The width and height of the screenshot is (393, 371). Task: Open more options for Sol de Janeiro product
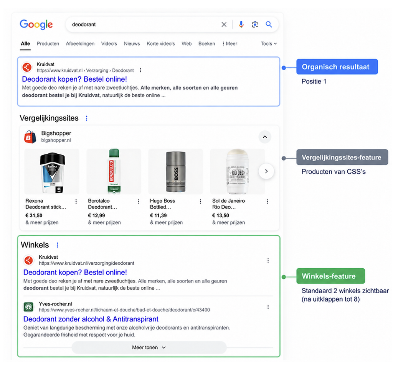coord(268,201)
